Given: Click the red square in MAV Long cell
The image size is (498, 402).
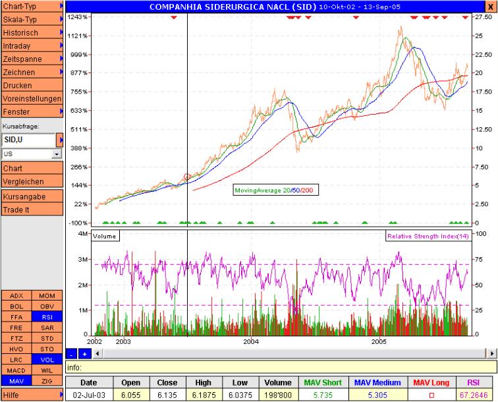Looking at the screenshot, I should [431, 395].
